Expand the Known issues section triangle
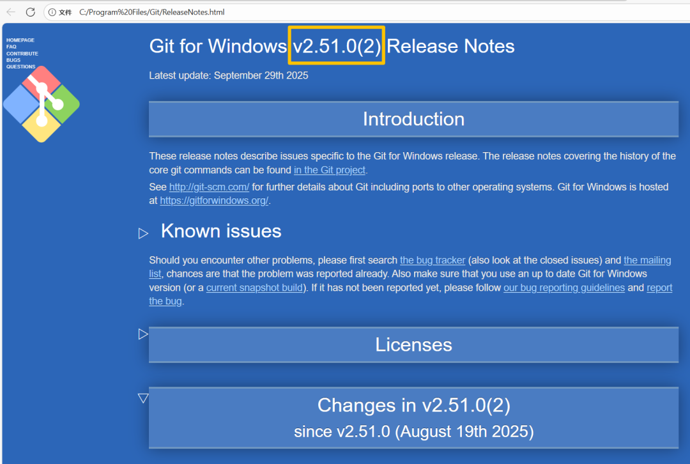Screen dimensions: 690x464 (x=143, y=233)
